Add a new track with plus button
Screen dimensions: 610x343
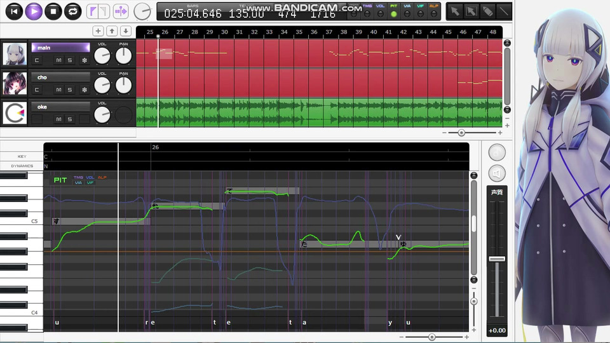(98, 31)
